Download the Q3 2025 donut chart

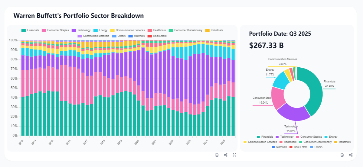coord(342,155)
